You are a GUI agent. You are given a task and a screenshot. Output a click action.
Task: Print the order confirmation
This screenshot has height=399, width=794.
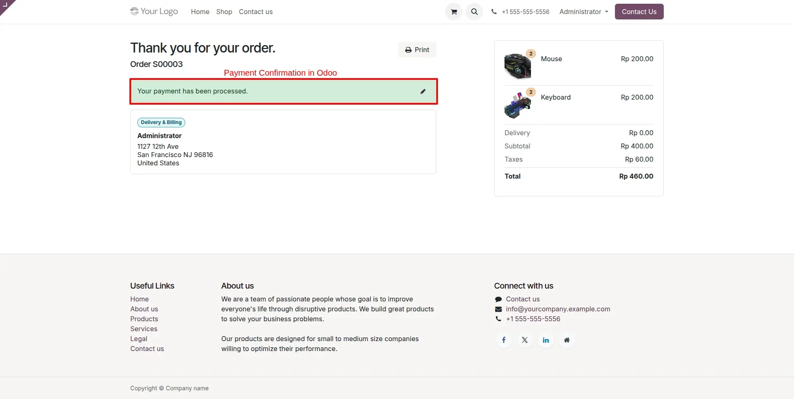pyautogui.click(x=417, y=50)
